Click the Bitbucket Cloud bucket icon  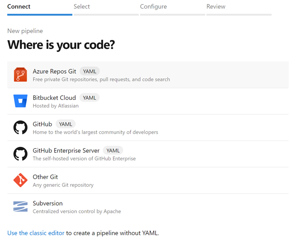(x=20, y=101)
